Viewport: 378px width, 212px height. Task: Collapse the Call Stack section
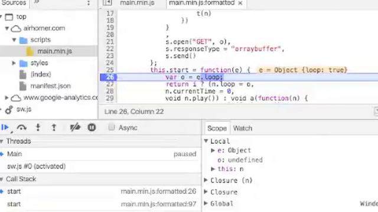point(1,179)
